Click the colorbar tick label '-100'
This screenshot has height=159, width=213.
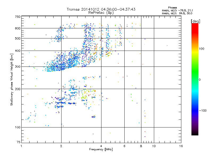(x=203, y=111)
